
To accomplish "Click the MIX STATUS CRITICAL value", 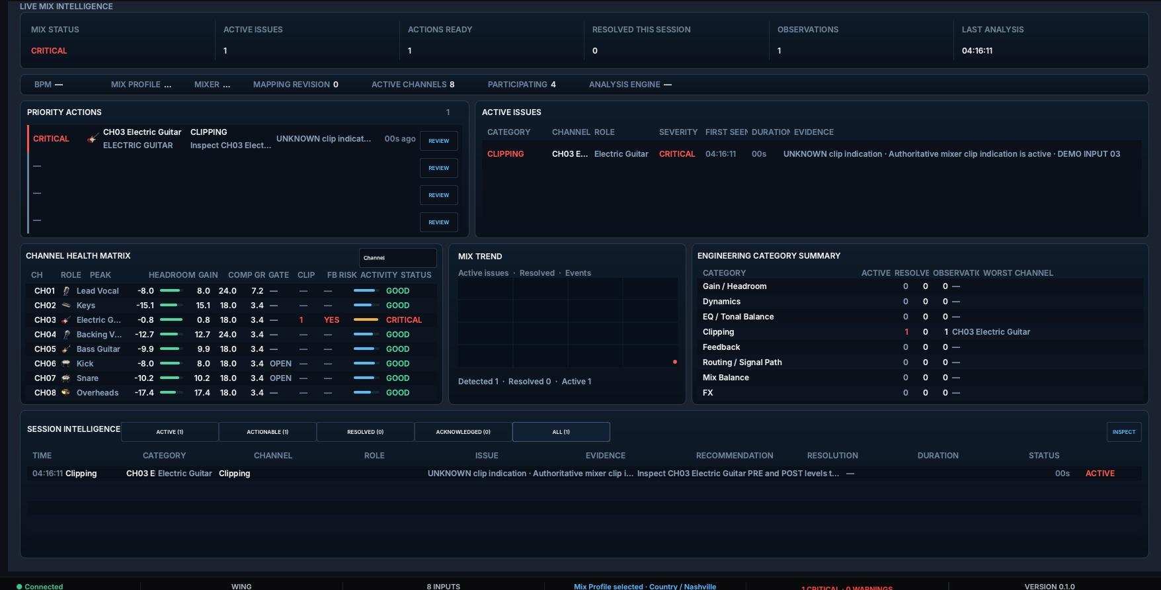I will [49, 51].
